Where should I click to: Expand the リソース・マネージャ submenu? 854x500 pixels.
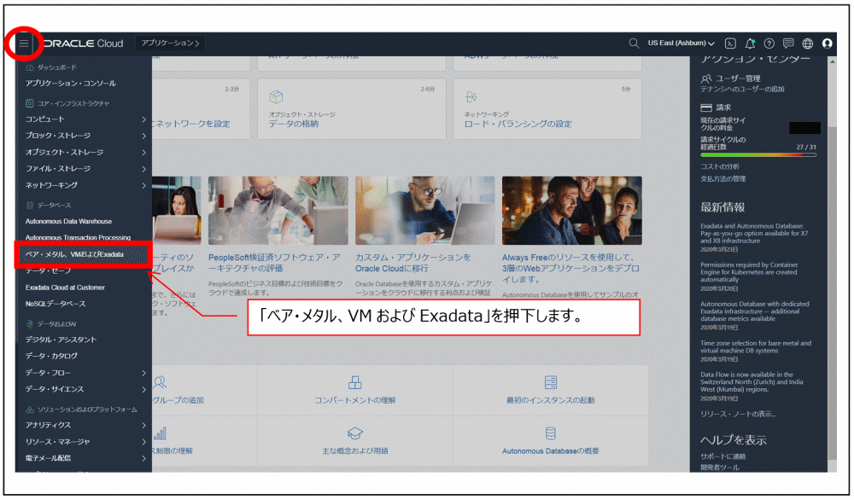tap(85, 442)
